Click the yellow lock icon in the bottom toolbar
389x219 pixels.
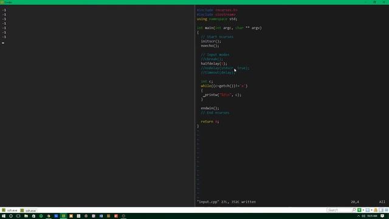376,210
